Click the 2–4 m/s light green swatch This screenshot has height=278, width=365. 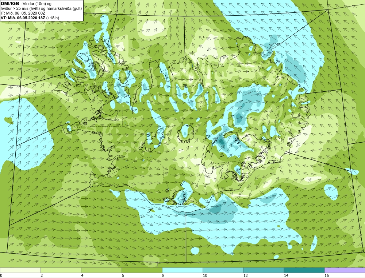click(61, 270)
